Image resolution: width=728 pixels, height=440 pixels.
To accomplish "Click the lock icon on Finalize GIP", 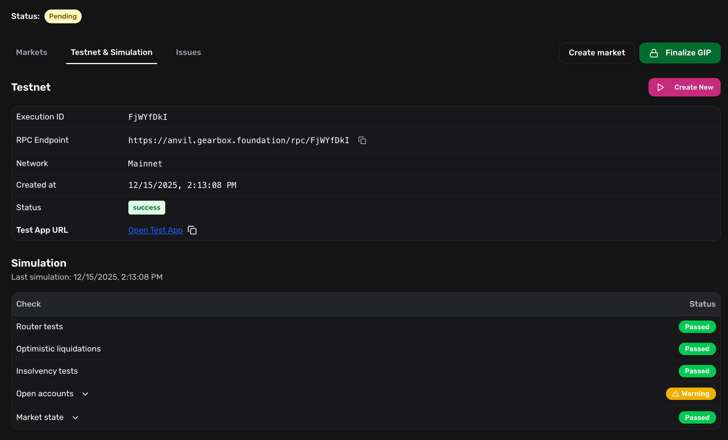I will pos(654,53).
